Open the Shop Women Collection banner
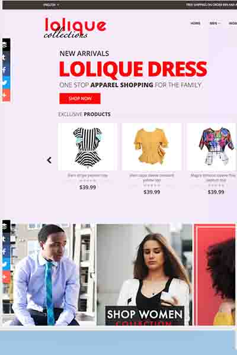The height and width of the screenshot is (355, 237). (145, 275)
